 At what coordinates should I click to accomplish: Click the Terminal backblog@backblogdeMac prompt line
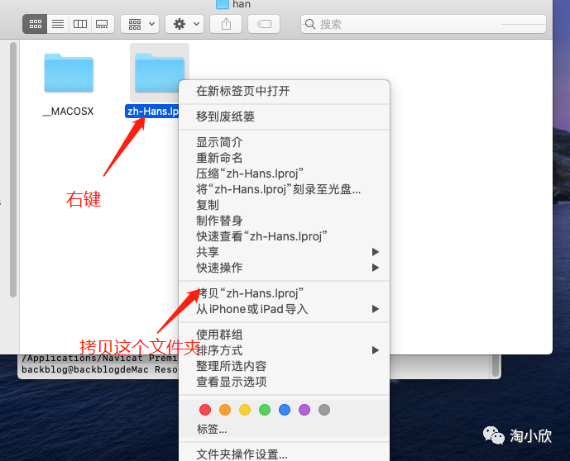pyautogui.click(x=99, y=369)
